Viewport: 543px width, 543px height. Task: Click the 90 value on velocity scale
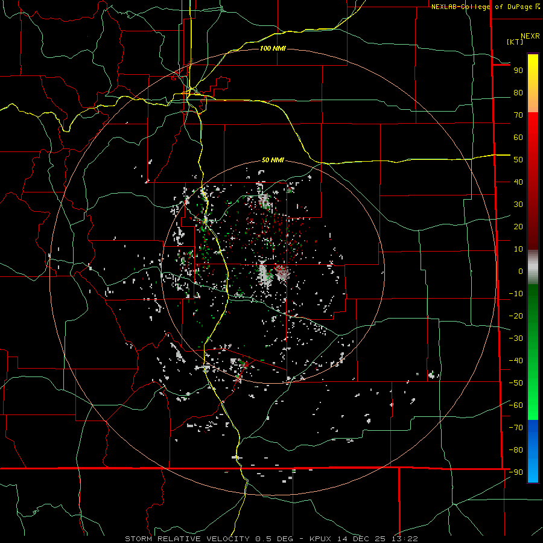[x=518, y=71]
